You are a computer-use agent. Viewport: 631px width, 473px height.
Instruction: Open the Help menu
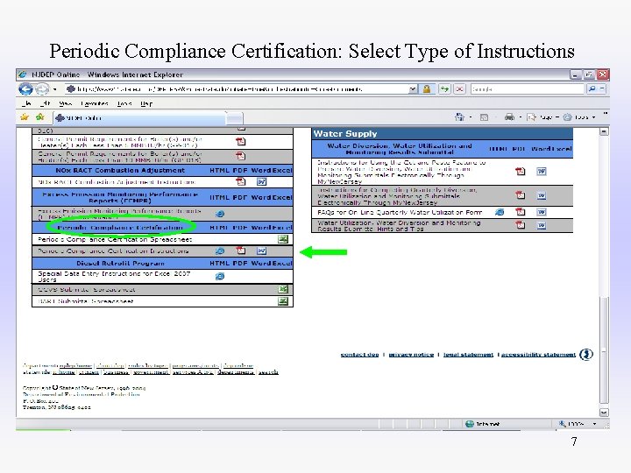pyautogui.click(x=146, y=103)
